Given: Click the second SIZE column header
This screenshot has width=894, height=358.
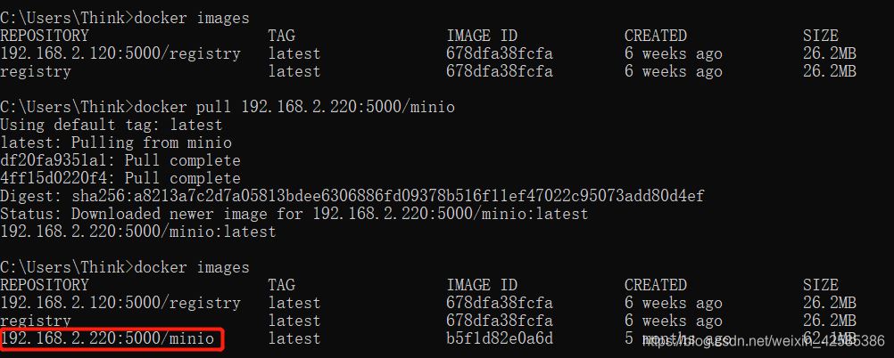Looking at the screenshot, I should click(x=821, y=285).
